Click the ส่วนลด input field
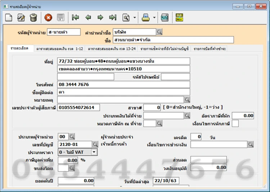The height and width of the screenshot is (192, 270). [x=208, y=160]
